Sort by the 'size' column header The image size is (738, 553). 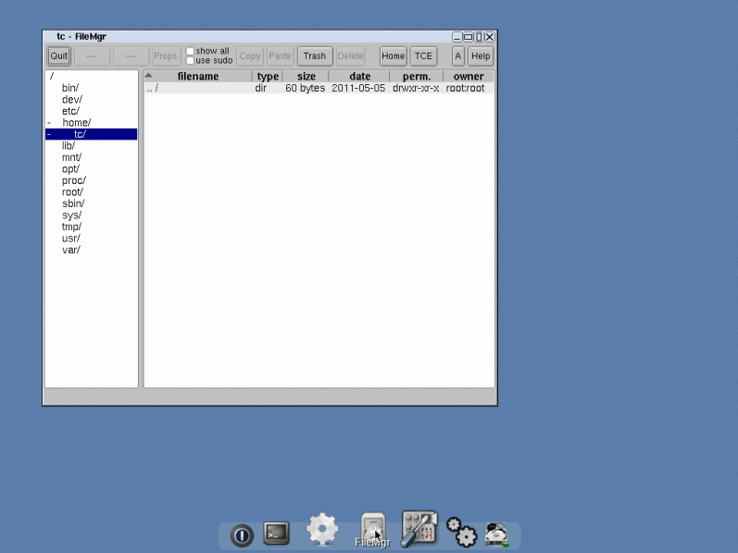[306, 77]
